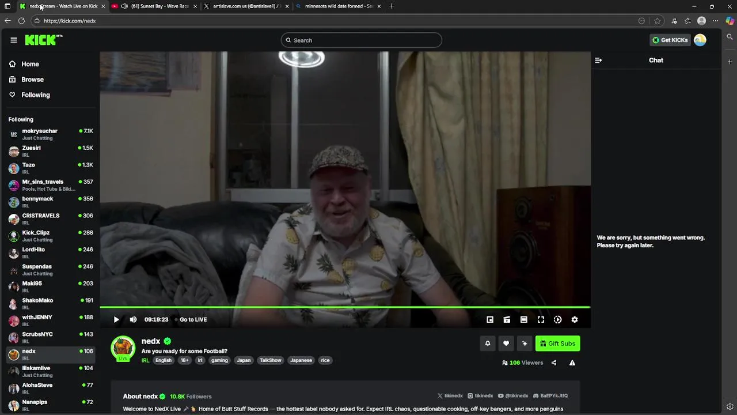Open Mr_sins_travels channel
Viewport: 737px width, 415px height.
coord(51,185)
